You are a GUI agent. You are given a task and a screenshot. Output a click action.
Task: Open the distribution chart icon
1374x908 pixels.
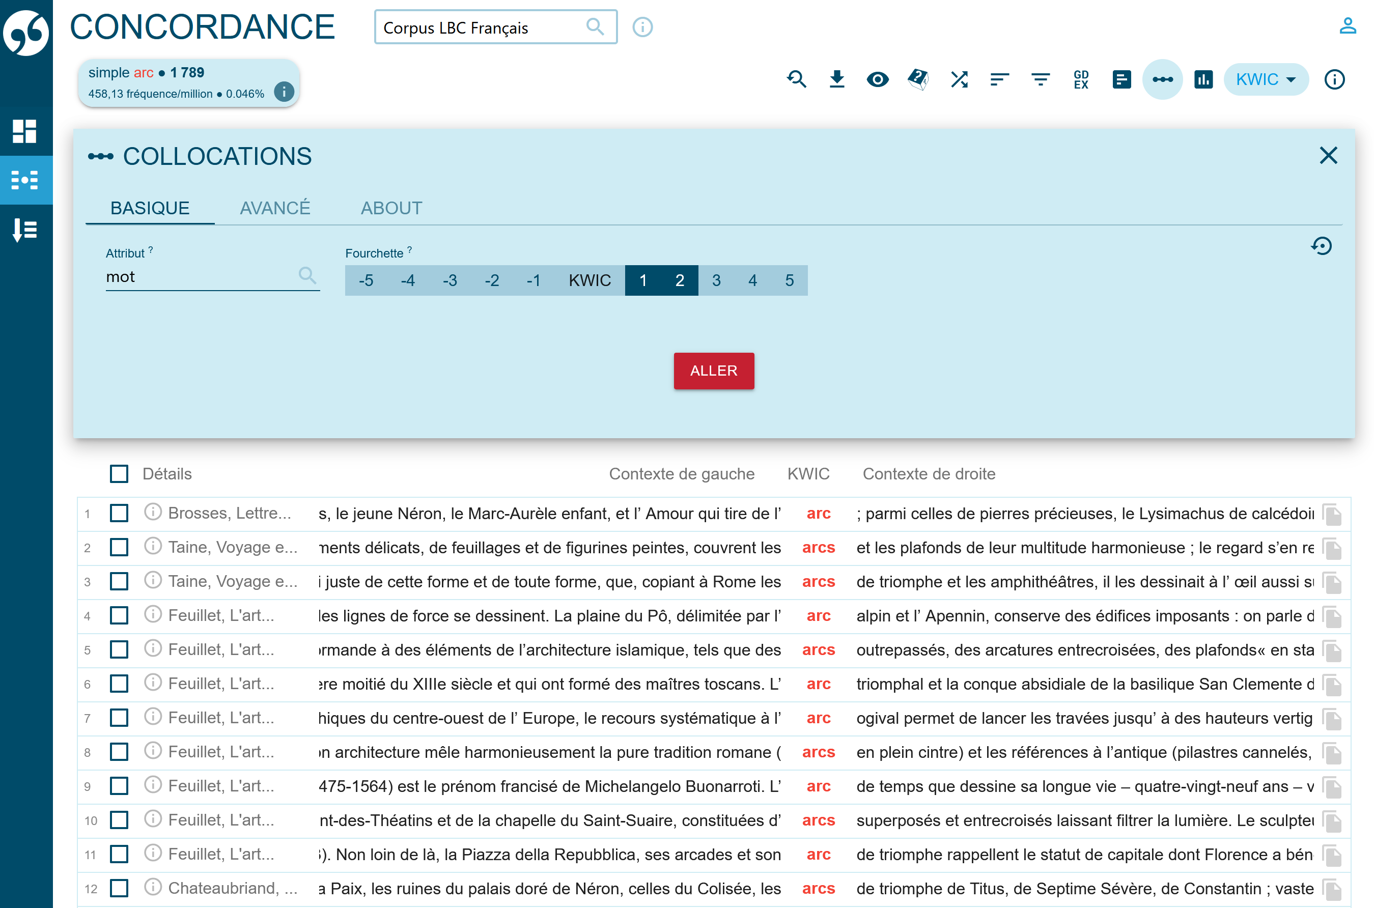(x=1203, y=79)
